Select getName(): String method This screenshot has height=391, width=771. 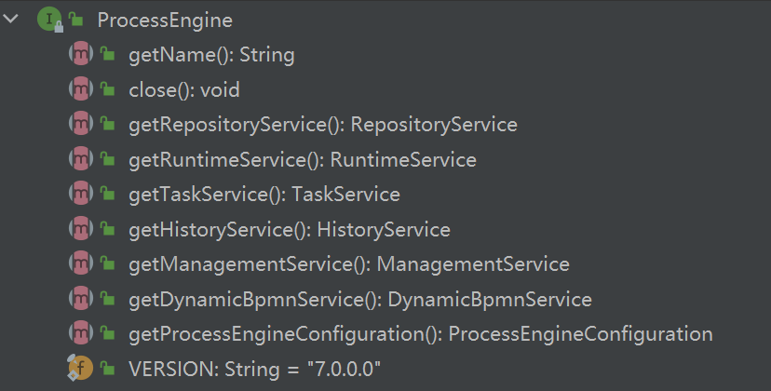tap(211, 55)
